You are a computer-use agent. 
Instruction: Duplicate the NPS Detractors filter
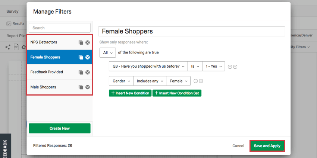81,42
